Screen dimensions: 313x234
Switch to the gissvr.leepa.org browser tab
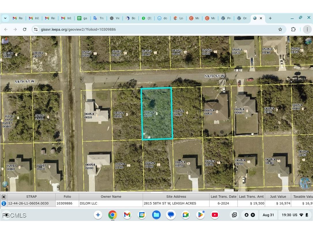(x=255, y=18)
